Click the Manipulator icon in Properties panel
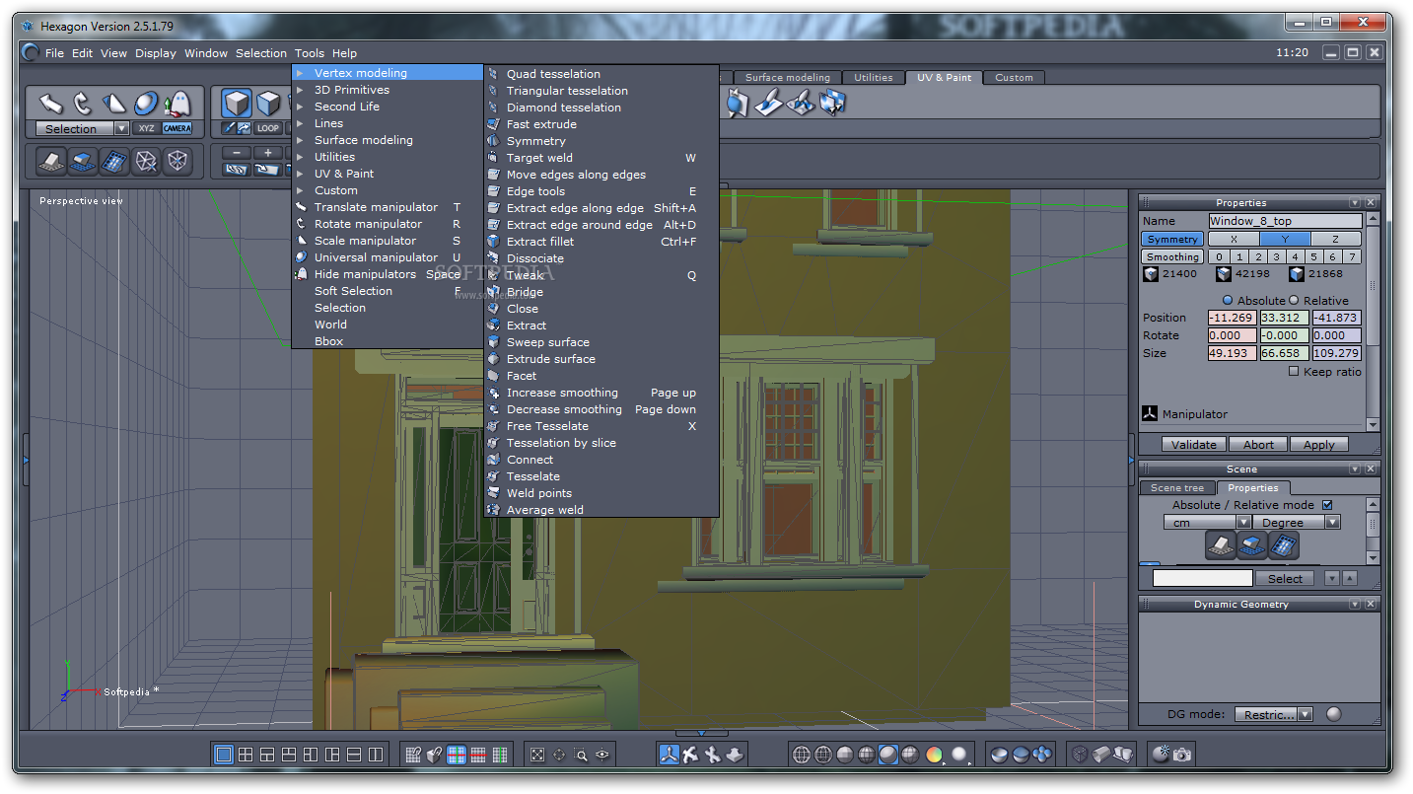Screen dimensions: 1413x794 (x=1149, y=413)
